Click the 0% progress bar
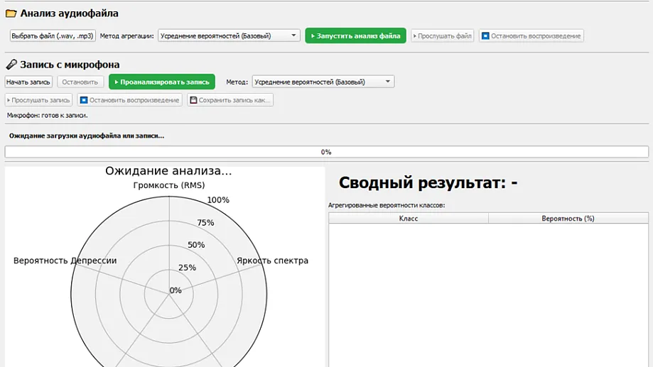 coord(326,152)
